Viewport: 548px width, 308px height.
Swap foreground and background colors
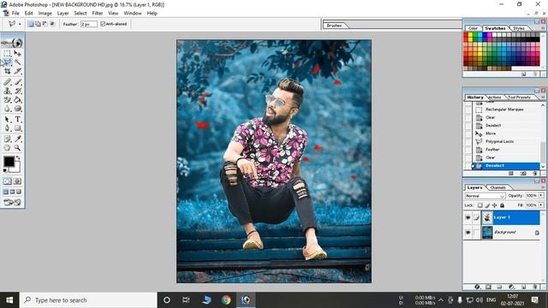[x=18, y=158]
